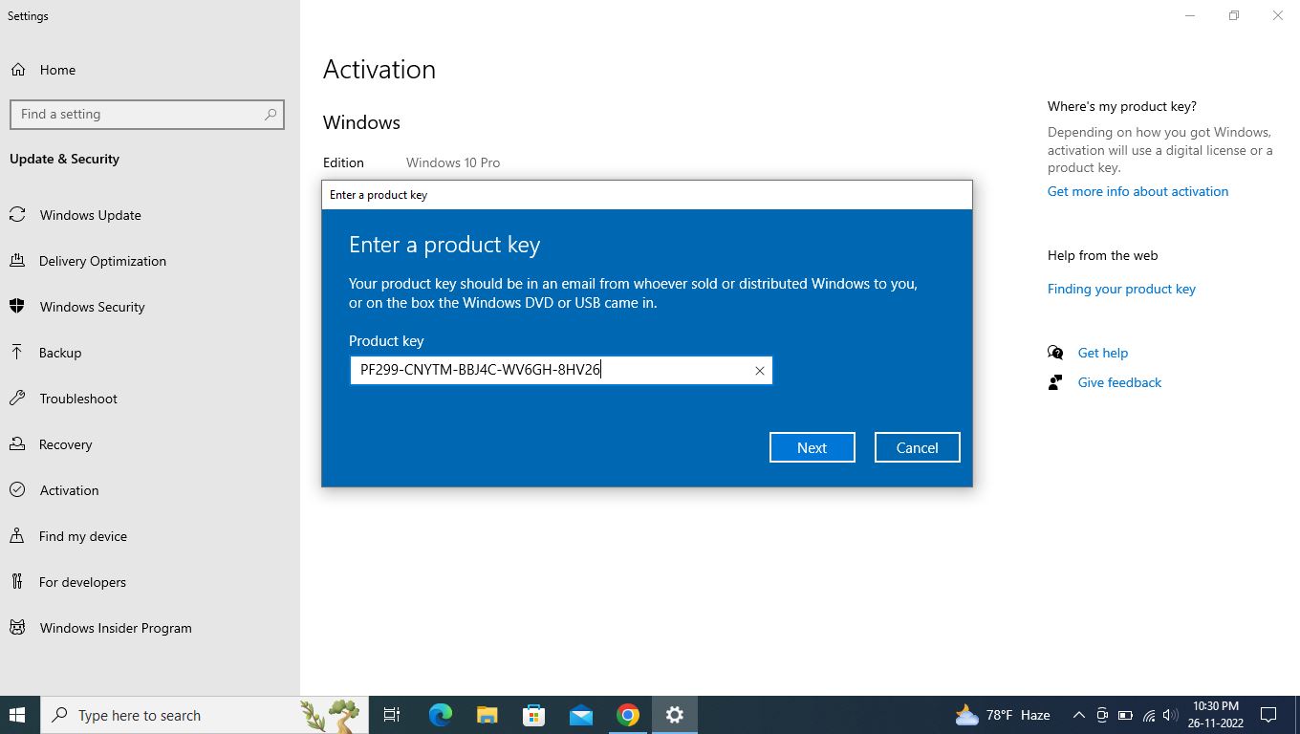The width and height of the screenshot is (1300, 734).
Task: Open Task View from the taskbar
Action: click(392, 715)
